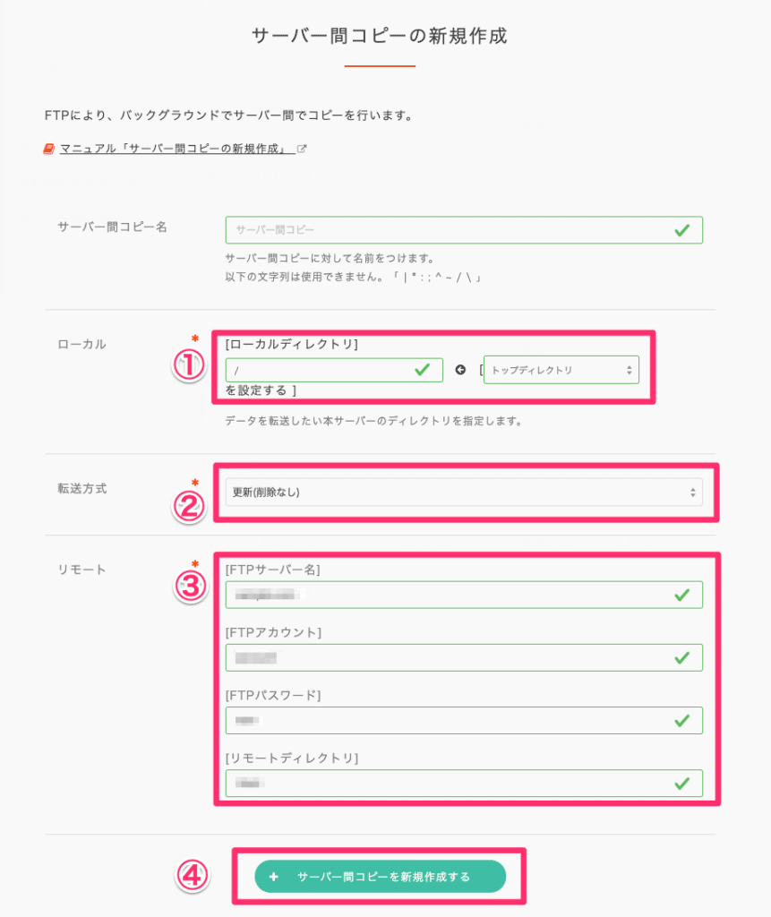Open the トップディレクトリ dropdown
Image resolution: width=771 pixels, height=917 pixels.
point(561,370)
